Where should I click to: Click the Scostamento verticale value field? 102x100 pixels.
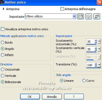(90, 49)
